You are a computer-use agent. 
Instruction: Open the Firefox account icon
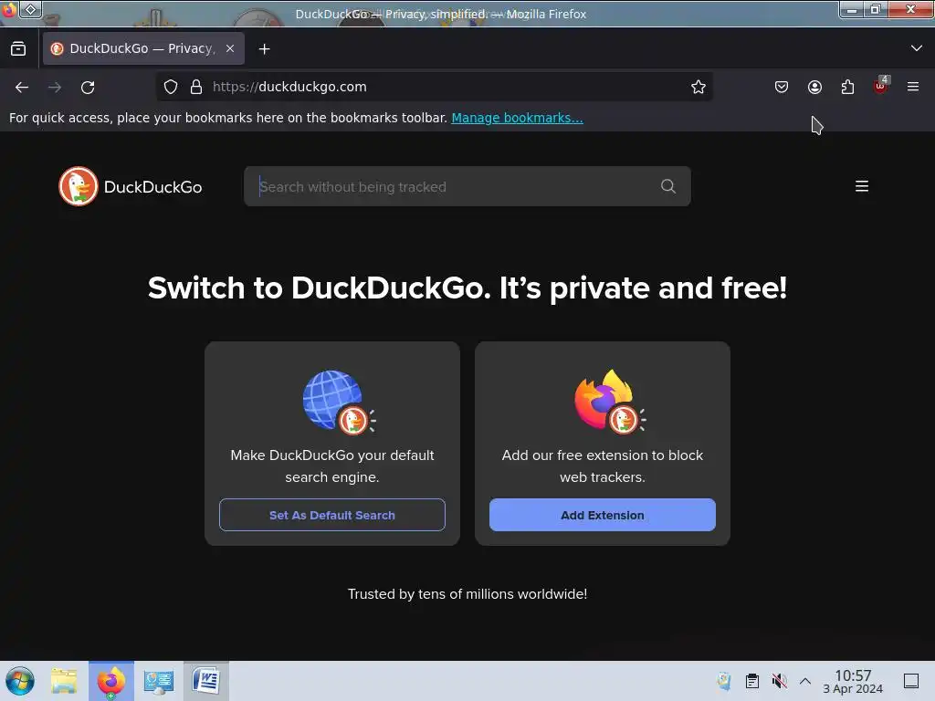[814, 87]
